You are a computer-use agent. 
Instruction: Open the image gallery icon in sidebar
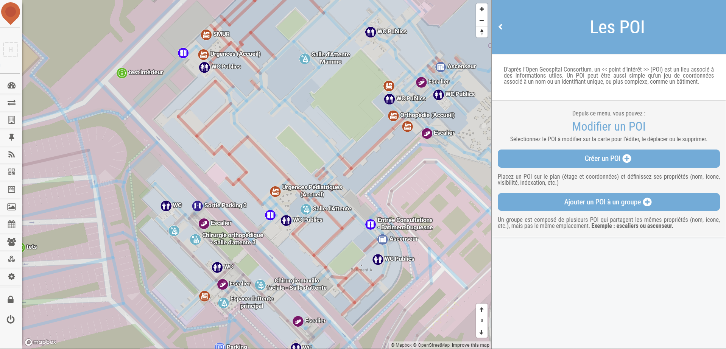tap(11, 207)
